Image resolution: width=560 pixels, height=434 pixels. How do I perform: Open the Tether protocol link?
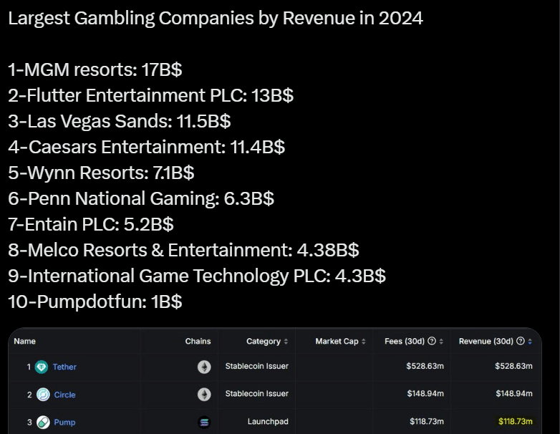tap(64, 367)
